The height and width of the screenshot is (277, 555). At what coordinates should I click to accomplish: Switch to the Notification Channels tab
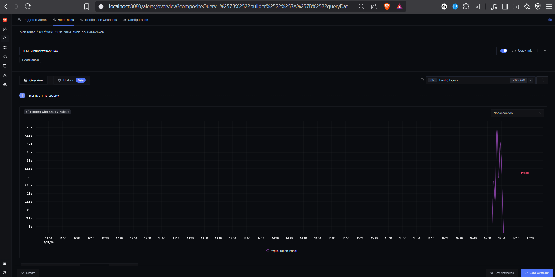(98, 20)
